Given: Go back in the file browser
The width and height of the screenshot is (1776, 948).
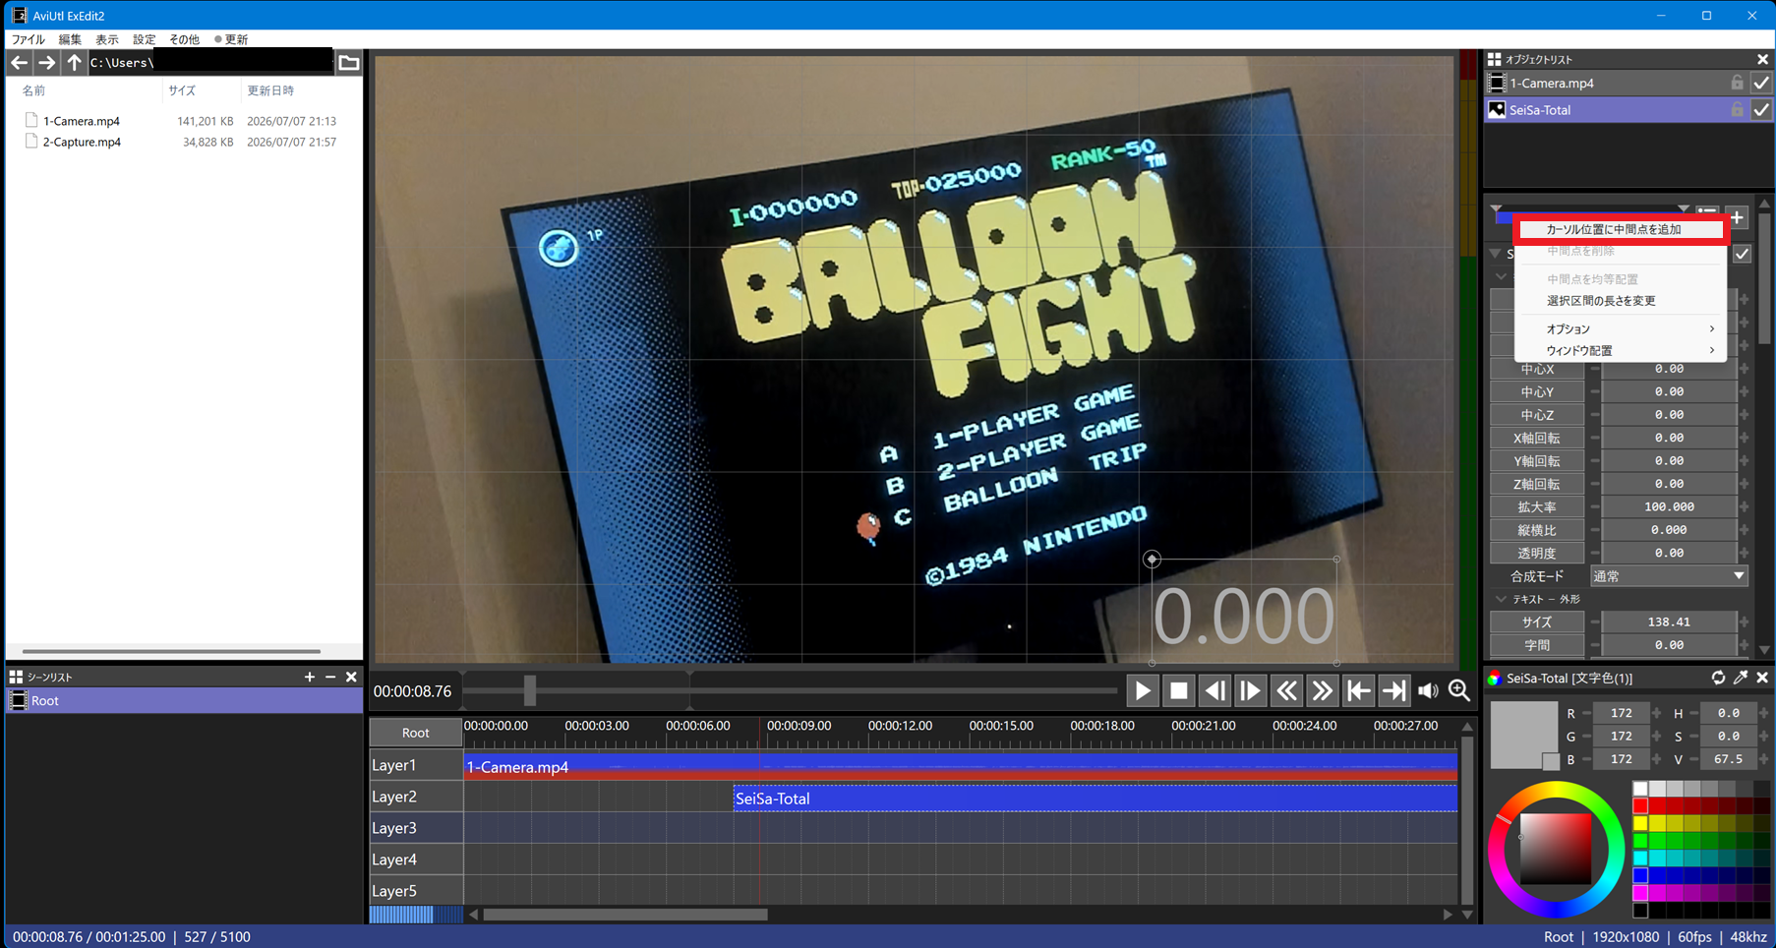Looking at the screenshot, I should [x=20, y=62].
